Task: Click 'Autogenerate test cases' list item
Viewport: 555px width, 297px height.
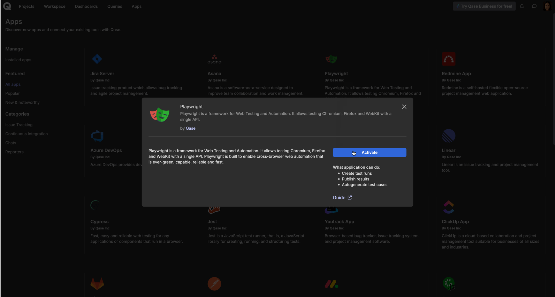Action: pyautogui.click(x=365, y=185)
